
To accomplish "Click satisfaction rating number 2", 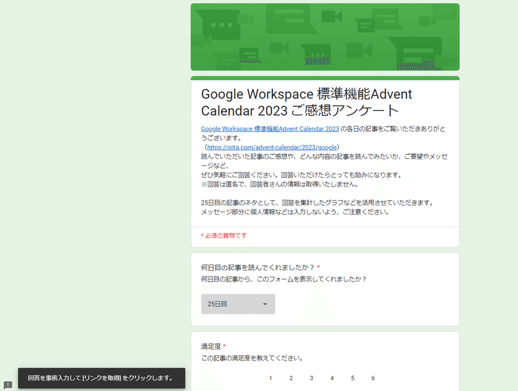I will click(x=291, y=378).
